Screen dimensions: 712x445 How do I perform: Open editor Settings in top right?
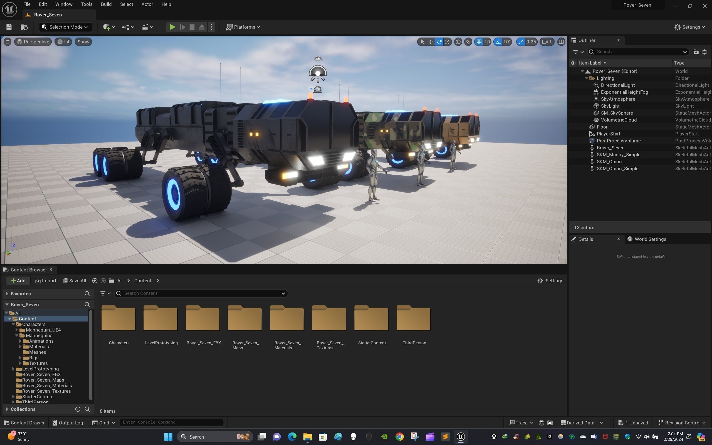(x=689, y=27)
